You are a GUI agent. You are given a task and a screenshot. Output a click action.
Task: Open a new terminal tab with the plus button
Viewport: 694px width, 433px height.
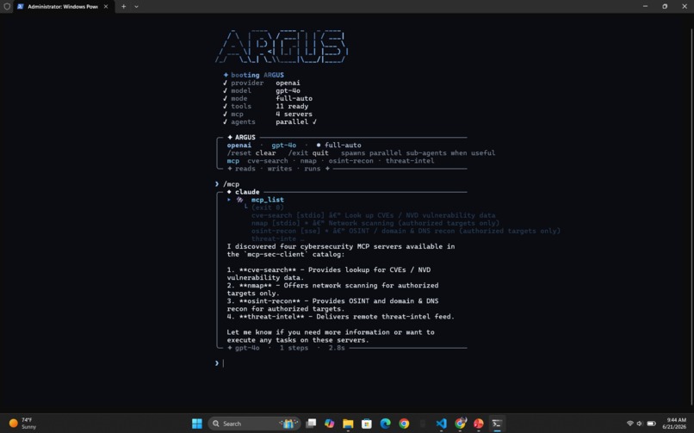[123, 7]
